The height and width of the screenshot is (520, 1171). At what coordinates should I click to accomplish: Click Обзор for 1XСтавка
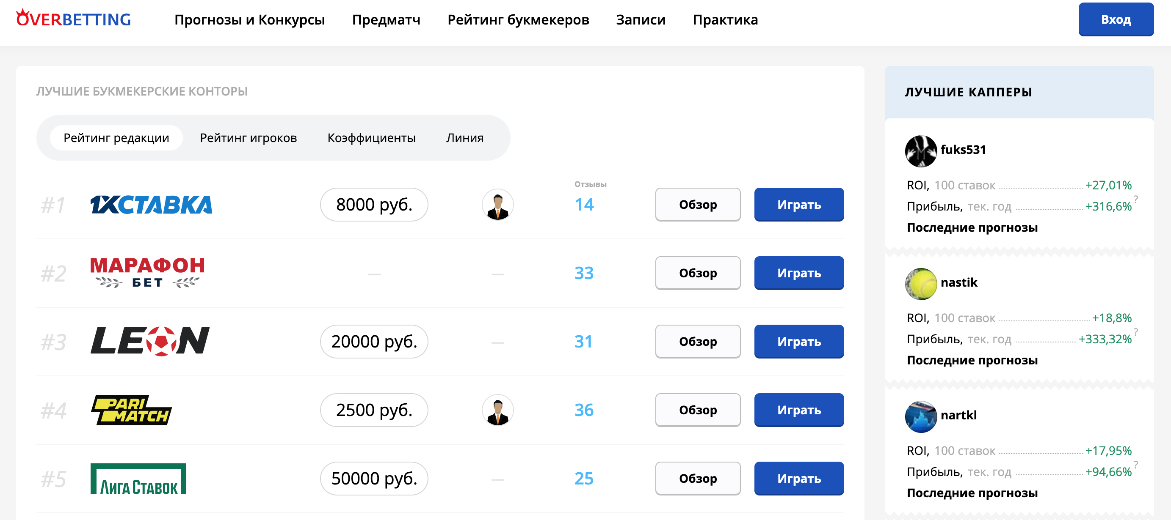coord(698,205)
